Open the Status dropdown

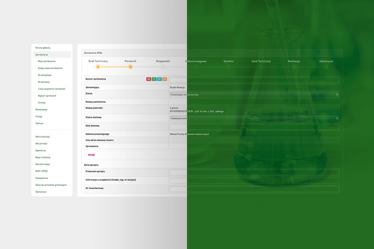pos(254,95)
